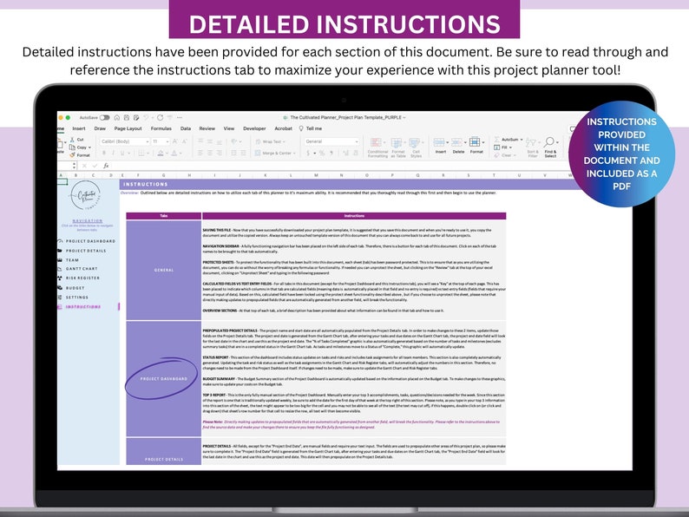Image resolution: width=689 pixels, height=517 pixels.
Task: Click the Copy button
Action: tap(80, 147)
